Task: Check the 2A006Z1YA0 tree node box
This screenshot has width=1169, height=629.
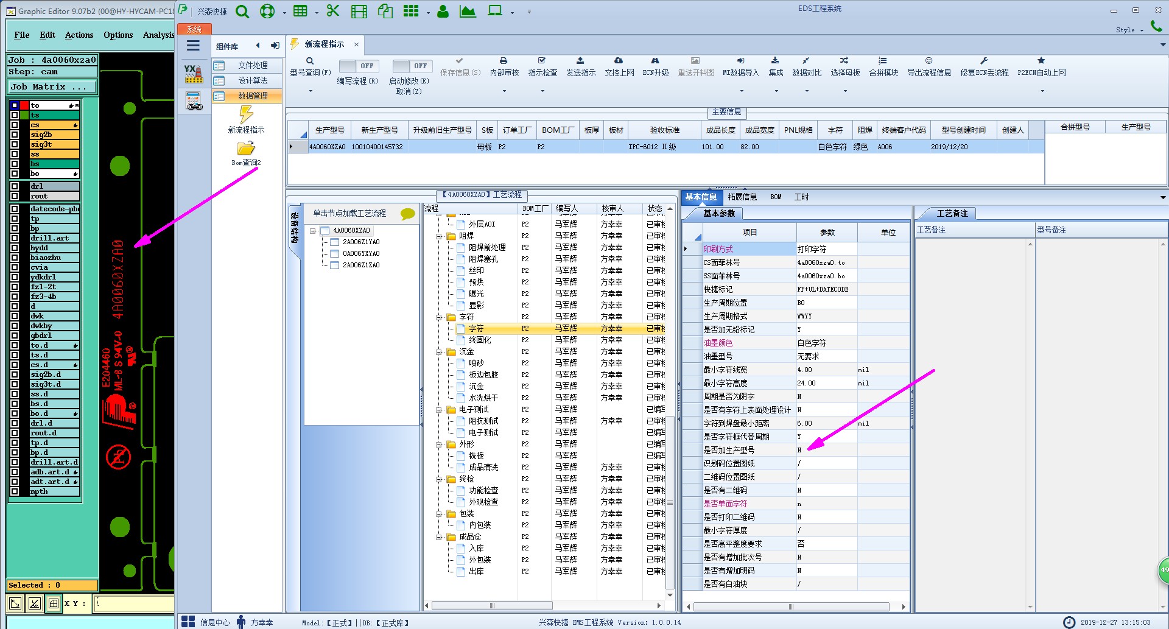Action: click(334, 242)
